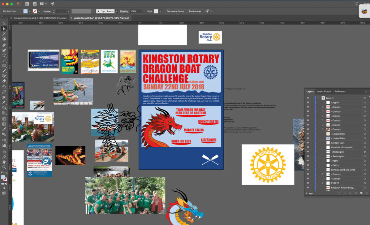The image size is (370, 225).
Task: Open the '5 pt. Round' brush dropdown
Action: 116,11
